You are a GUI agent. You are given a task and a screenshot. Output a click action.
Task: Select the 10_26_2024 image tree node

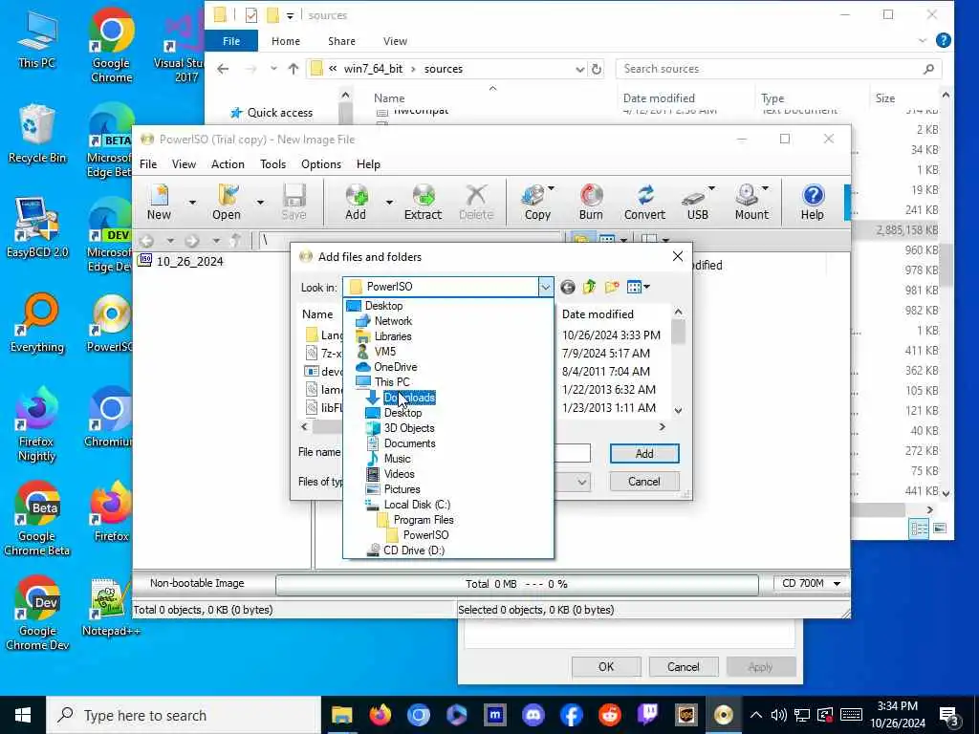click(x=190, y=262)
